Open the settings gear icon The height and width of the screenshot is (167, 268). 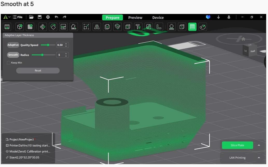pos(48,17)
